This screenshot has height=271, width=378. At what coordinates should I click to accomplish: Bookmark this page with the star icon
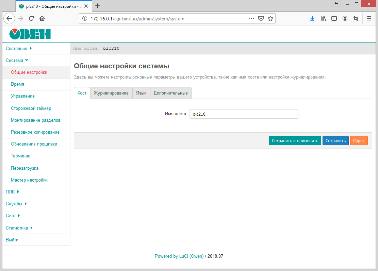[270, 19]
